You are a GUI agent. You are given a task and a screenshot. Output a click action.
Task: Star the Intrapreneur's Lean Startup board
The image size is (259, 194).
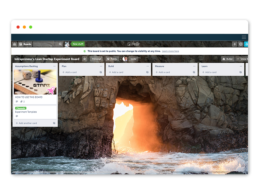pyautogui.click(x=84, y=59)
